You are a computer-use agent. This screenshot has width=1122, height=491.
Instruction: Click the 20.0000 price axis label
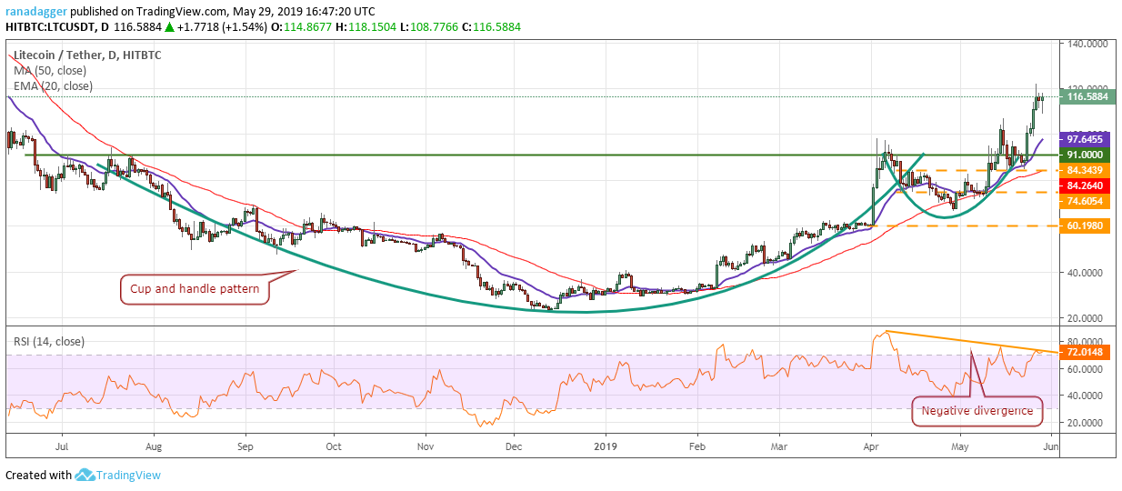click(x=1084, y=318)
